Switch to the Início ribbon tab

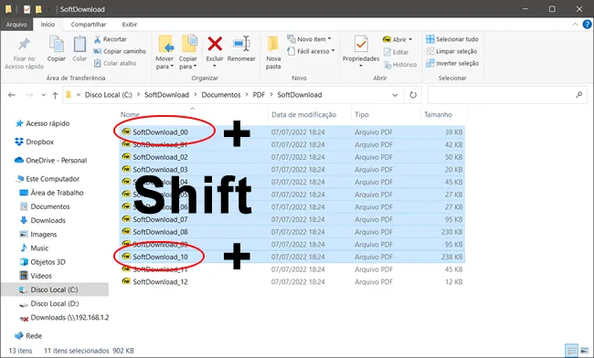pos(48,25)
